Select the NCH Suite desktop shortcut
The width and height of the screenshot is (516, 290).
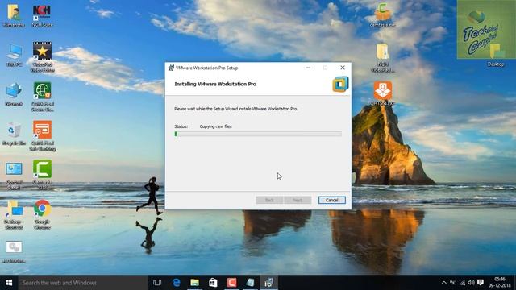42,15
